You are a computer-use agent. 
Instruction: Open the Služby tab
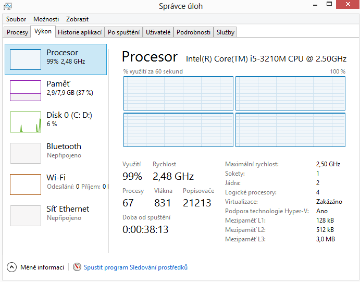[226, 32]
